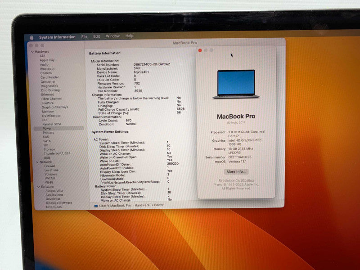Select Thunderbolt/USB4 in the sidebar

click(x=57, y=153)
